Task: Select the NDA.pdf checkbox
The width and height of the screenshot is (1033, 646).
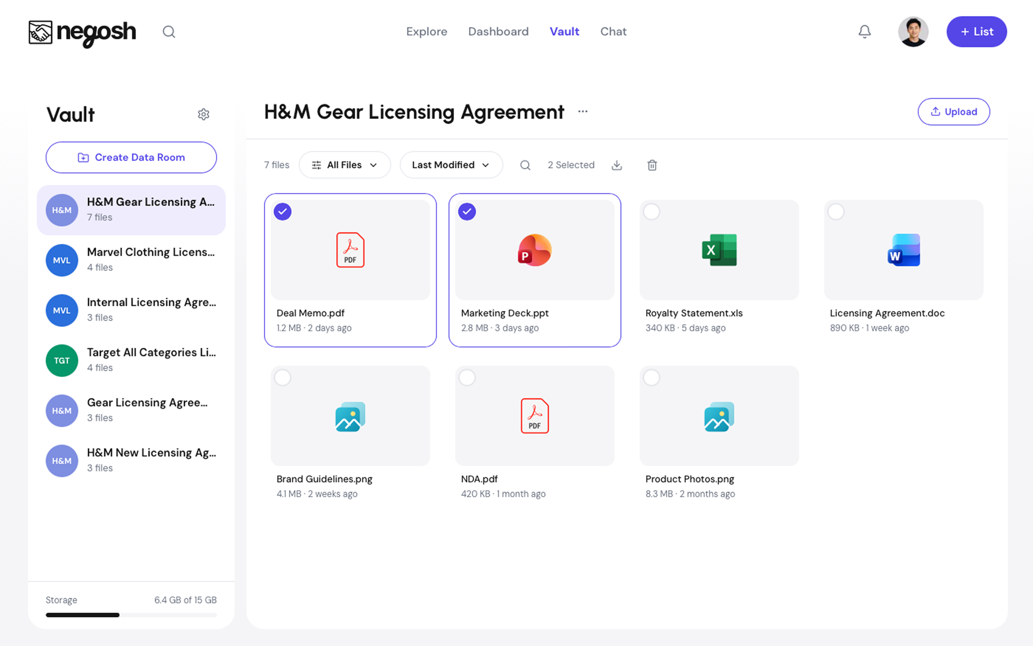Action: point(467,378)
